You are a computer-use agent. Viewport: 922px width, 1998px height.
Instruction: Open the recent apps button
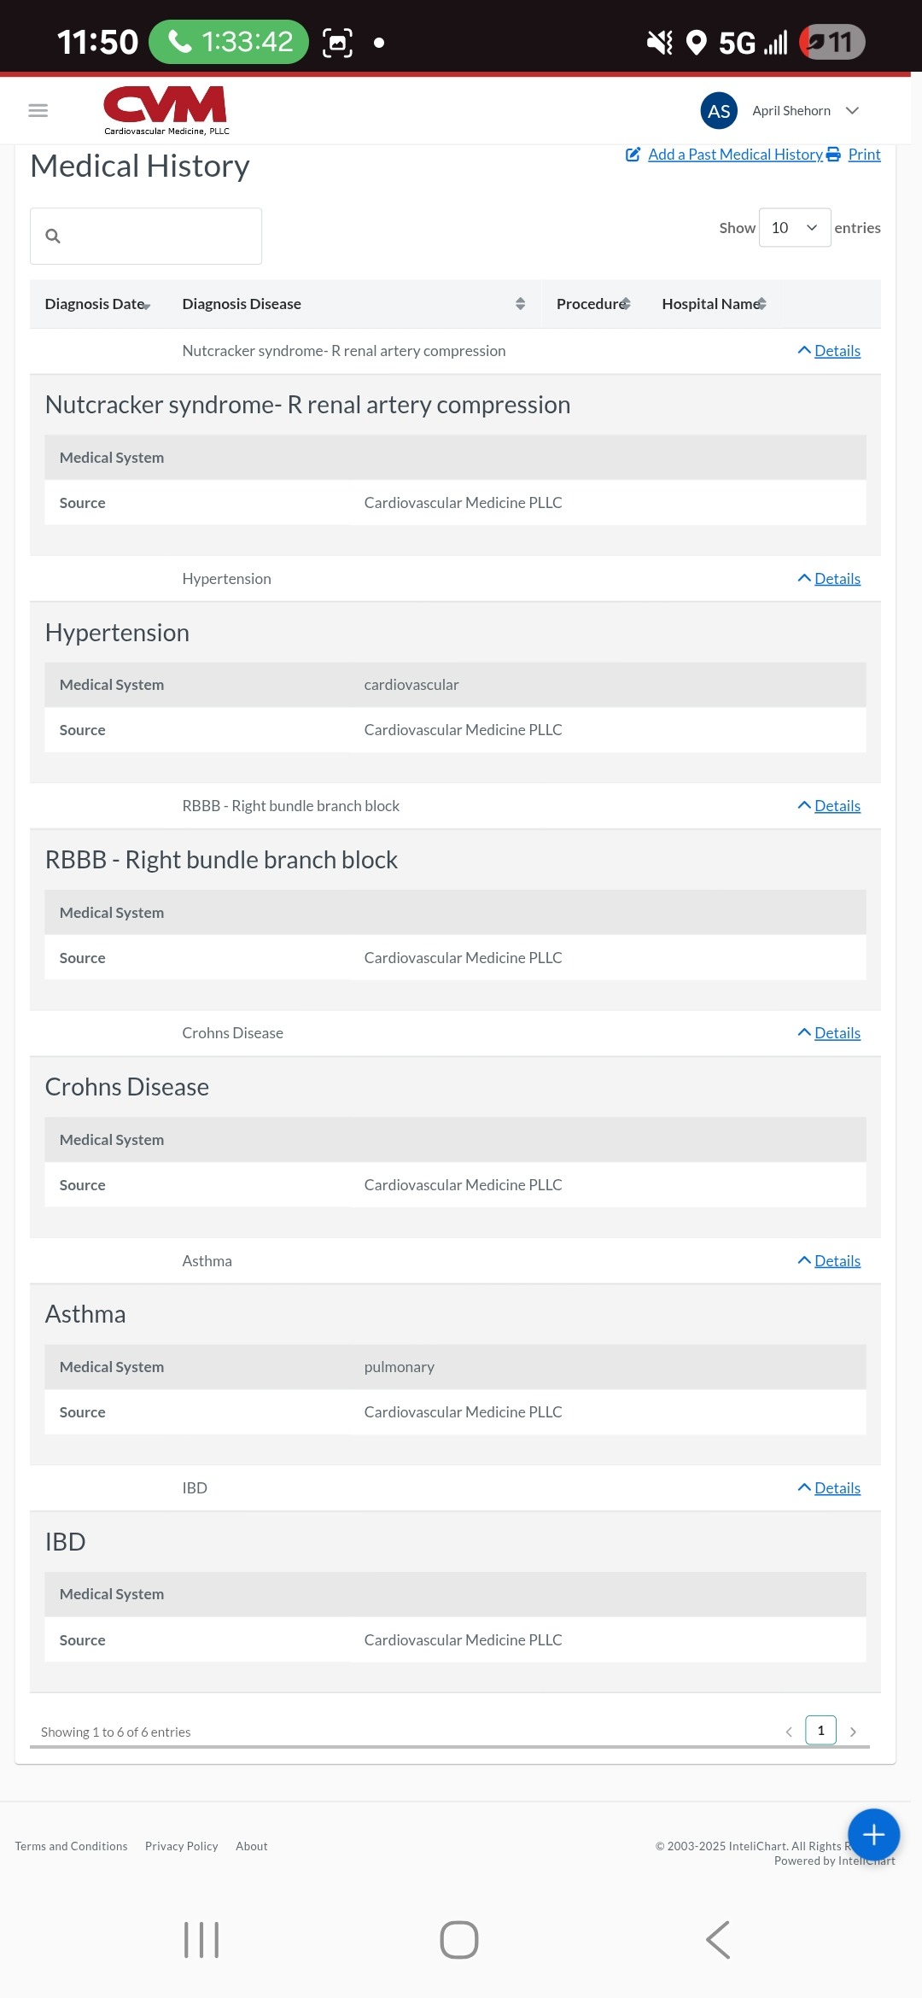click(201, 1940)
